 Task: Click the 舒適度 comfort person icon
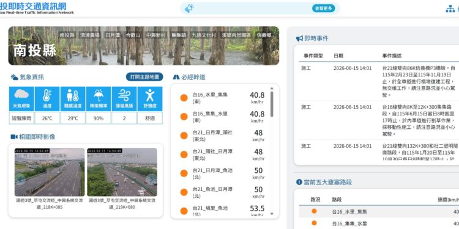pyautogui.click(x=149, y=95)
